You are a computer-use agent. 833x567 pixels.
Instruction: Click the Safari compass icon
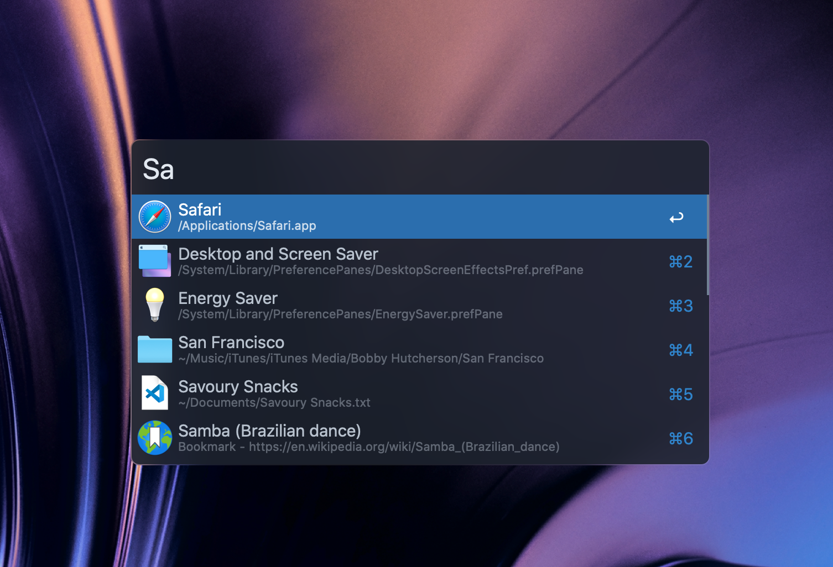pyautogui.click(x=155, y=217)
